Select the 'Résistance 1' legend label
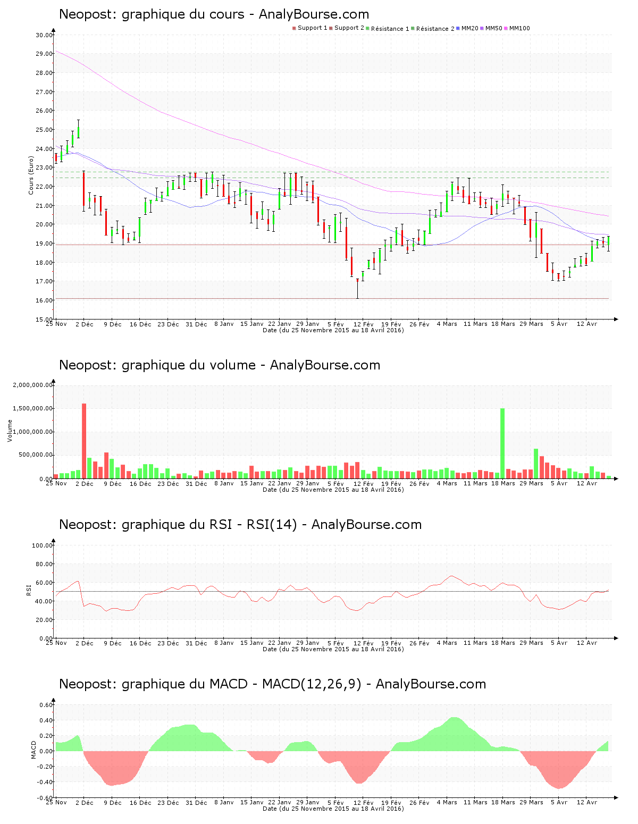The image size is (638, 824). pos(390,28)
